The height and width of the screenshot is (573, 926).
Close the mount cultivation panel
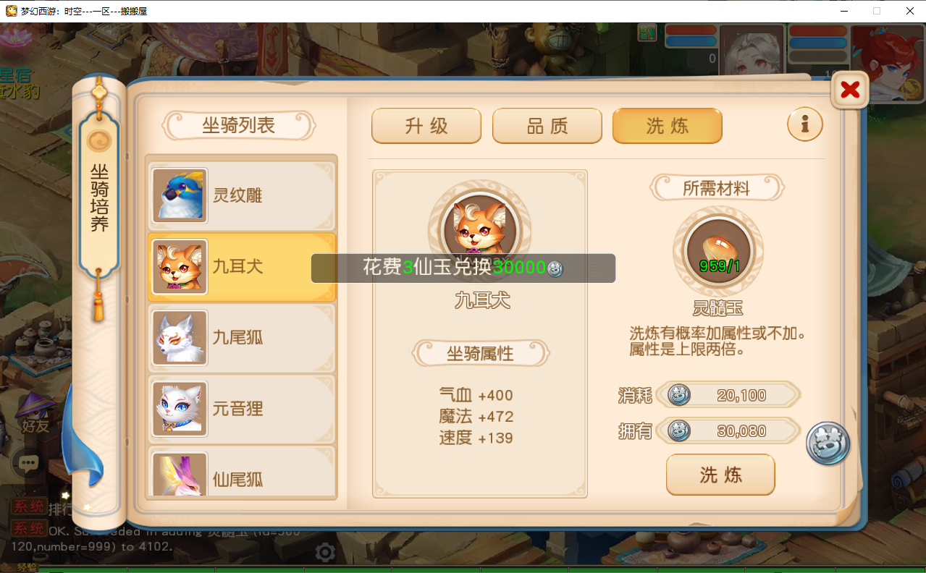pyautogui.click(x=850, y=90)
